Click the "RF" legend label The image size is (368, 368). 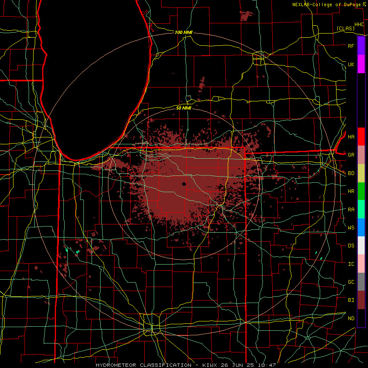[x=351, y=46]
